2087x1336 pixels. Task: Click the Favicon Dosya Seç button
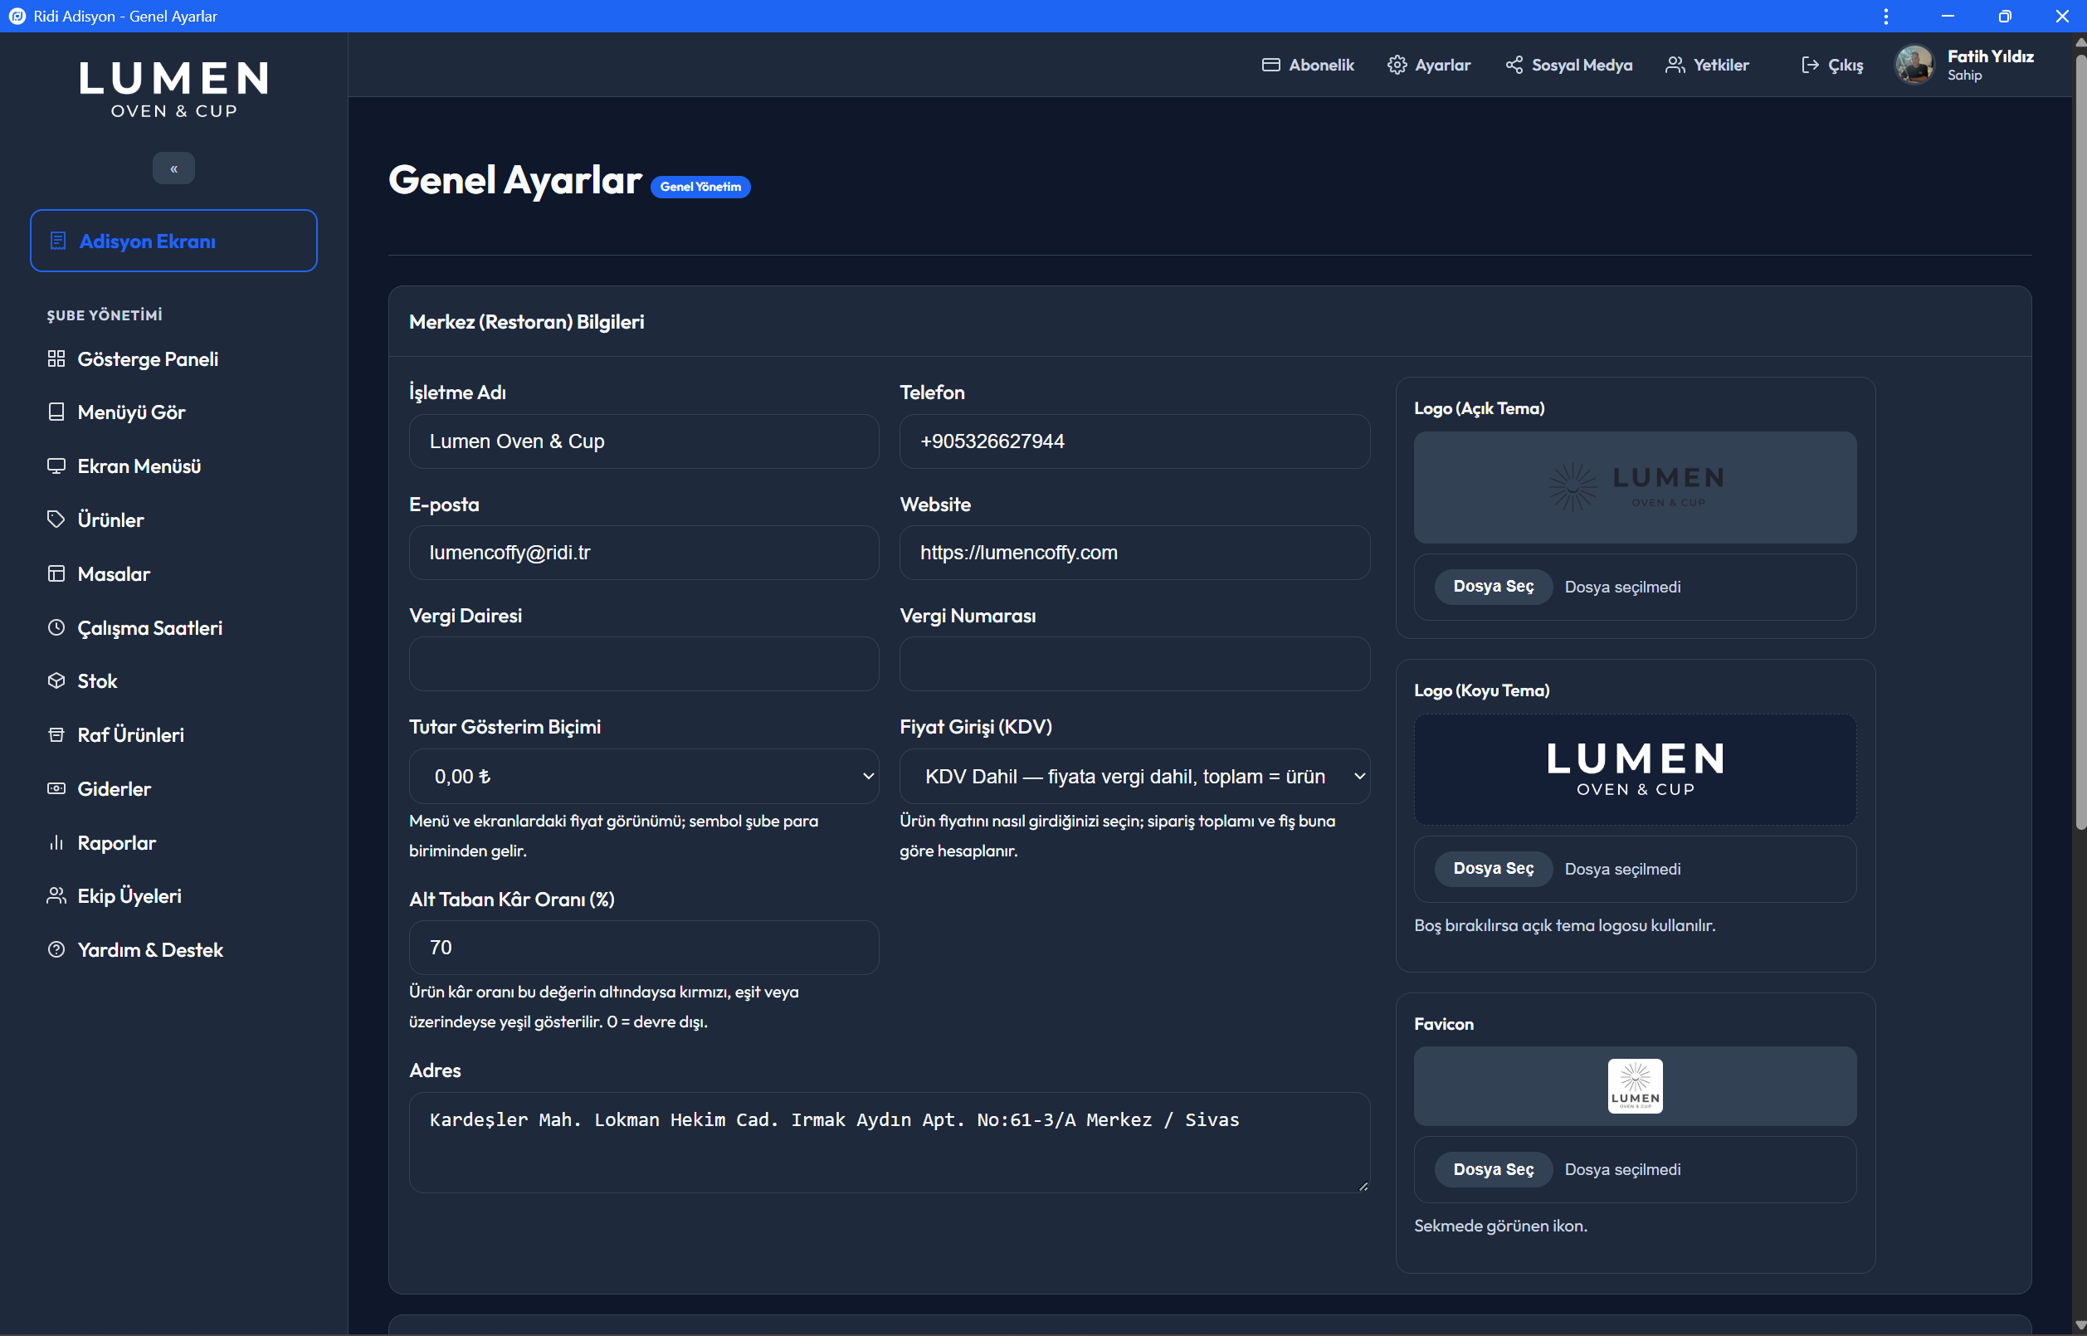pyautogui.click(x=1493, y=1169)
